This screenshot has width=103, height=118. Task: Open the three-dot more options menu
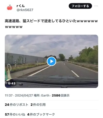96,6
